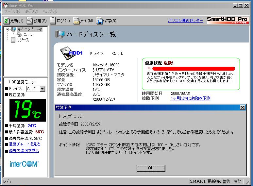Click the マイ コンピュータ computer icon in tree

[13, 29]
